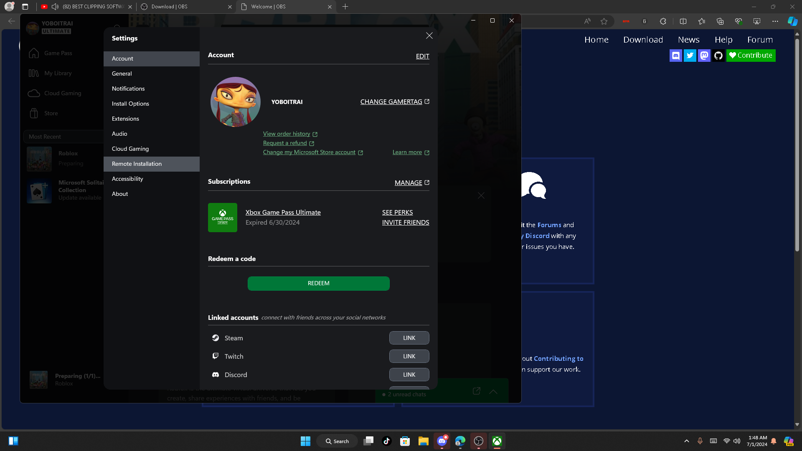Image resolution: width=802 pixels, height=451 pixels.
Task: Click the INVITE FRIENDS link
Action: coord(406,223)
